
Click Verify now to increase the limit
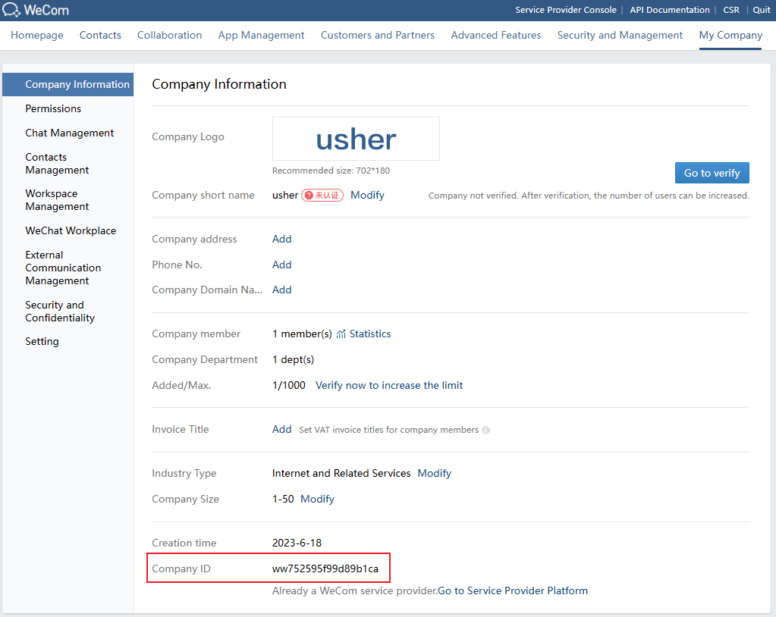[389, 386]
